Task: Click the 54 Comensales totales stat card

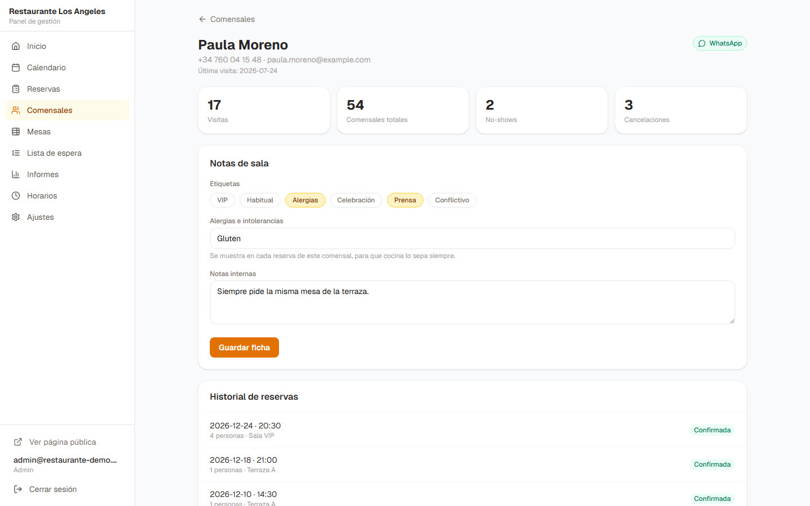Action: 403,110
